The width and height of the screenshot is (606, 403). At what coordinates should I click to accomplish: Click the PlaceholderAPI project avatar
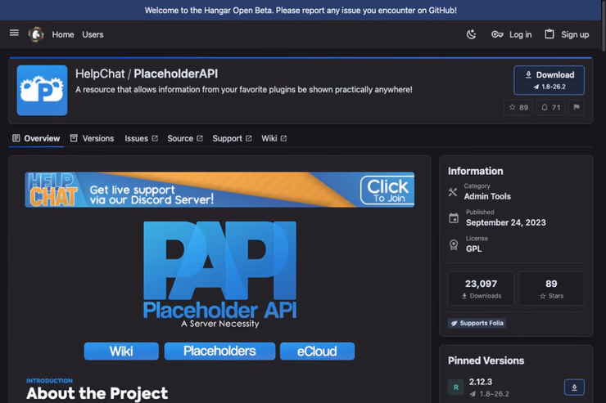point(42,90)
